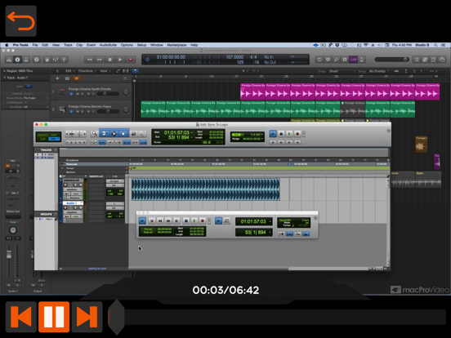This screenshot has height=338, width=451.
Task: Click the video progress scrubber handle
Action: [x=116, y=317]
